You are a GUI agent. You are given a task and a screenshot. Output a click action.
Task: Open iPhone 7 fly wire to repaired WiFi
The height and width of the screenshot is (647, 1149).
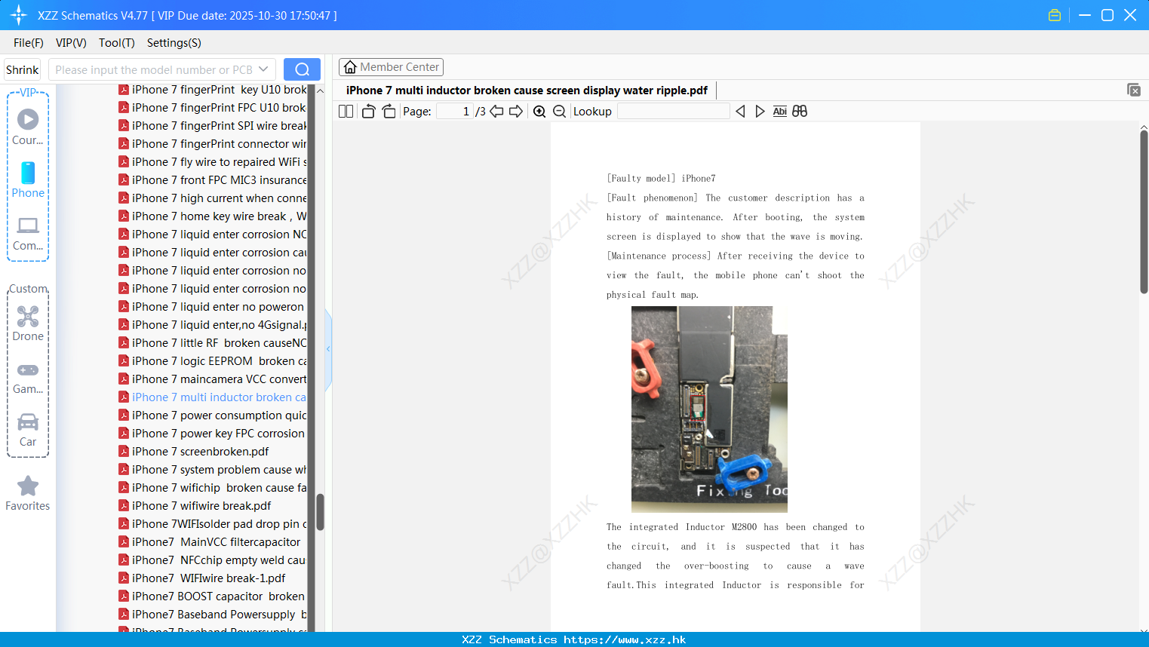tap(213, 162)
